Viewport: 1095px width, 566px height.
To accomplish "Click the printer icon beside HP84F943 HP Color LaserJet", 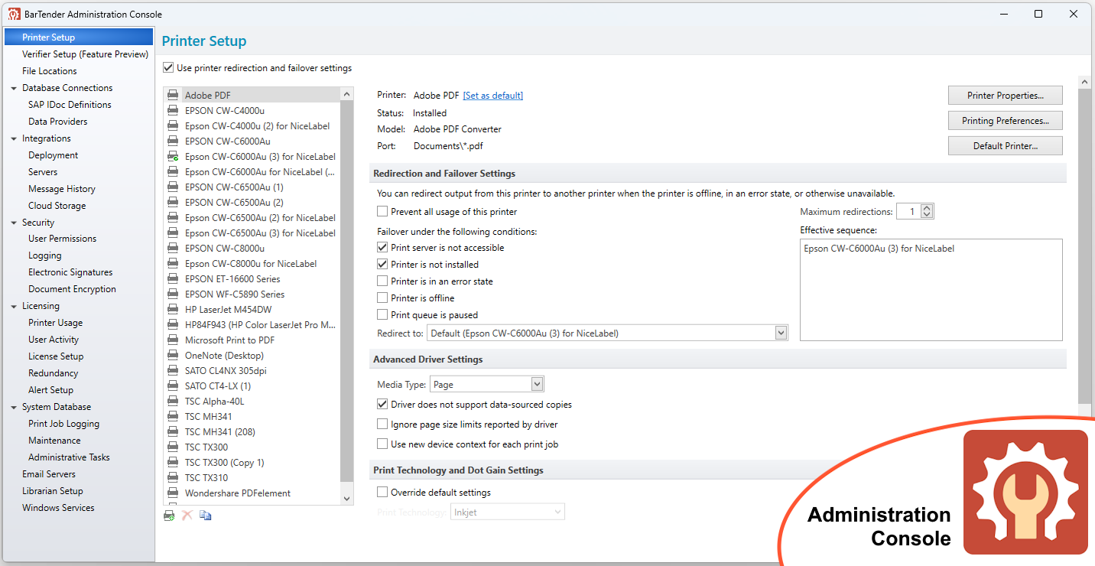I will coord(173,325).
